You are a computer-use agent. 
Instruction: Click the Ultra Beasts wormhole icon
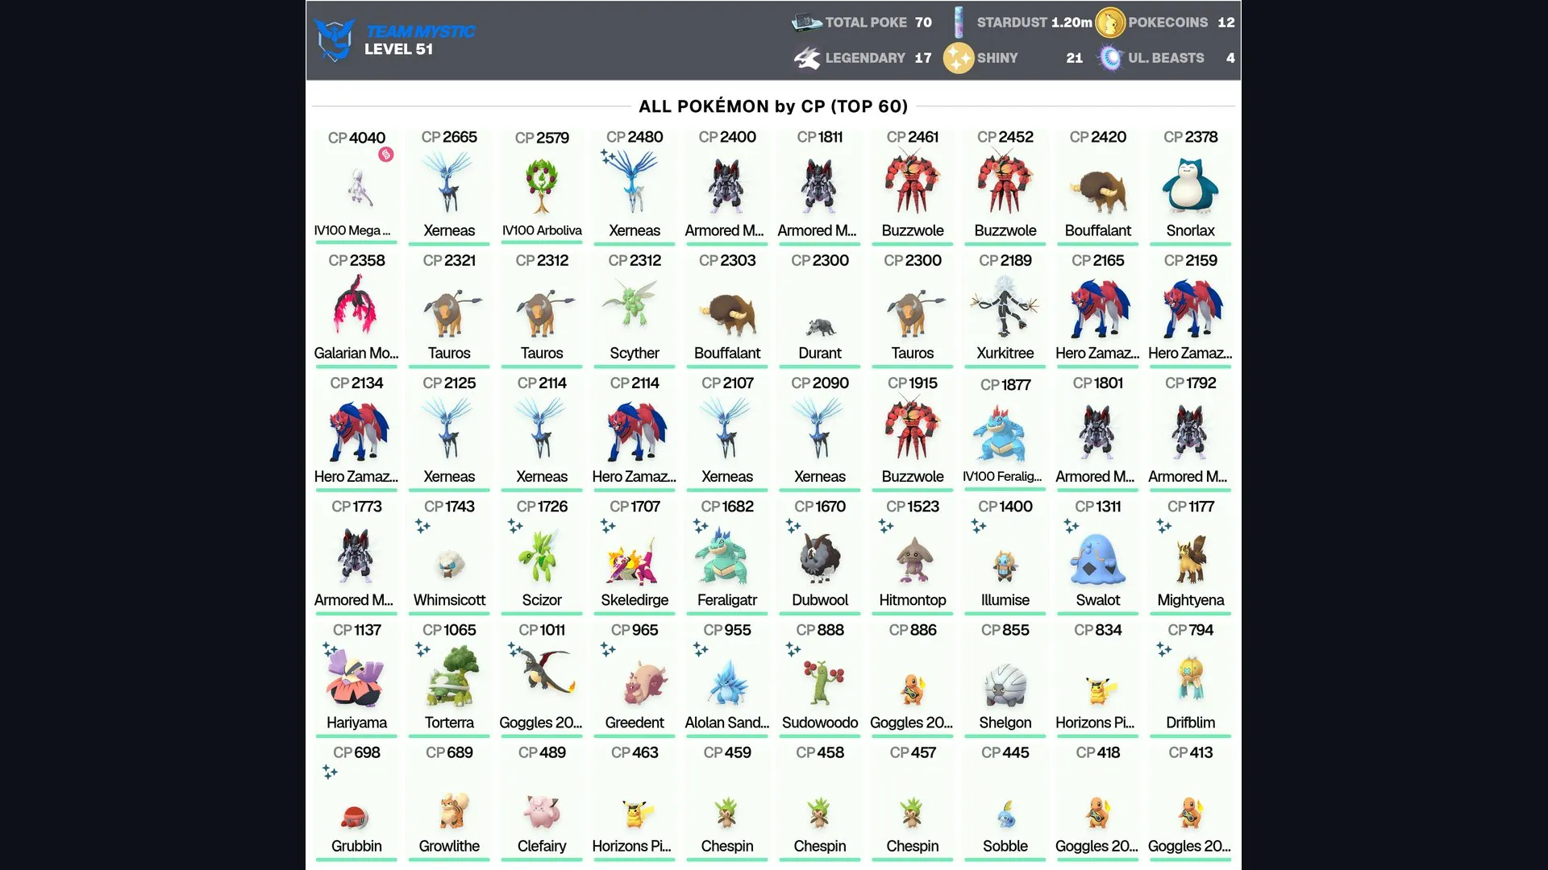coord(1111,58)
